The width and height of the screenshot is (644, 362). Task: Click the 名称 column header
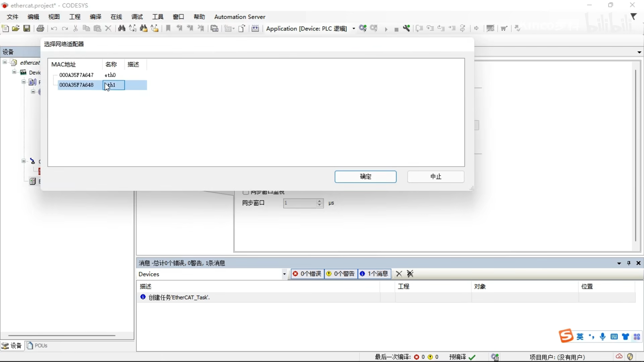[113, 64]
